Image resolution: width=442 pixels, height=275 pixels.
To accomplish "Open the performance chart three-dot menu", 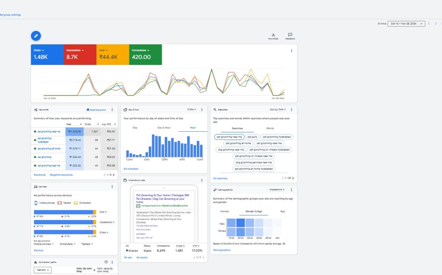I will pyautogui.click(x=291, y=51).
